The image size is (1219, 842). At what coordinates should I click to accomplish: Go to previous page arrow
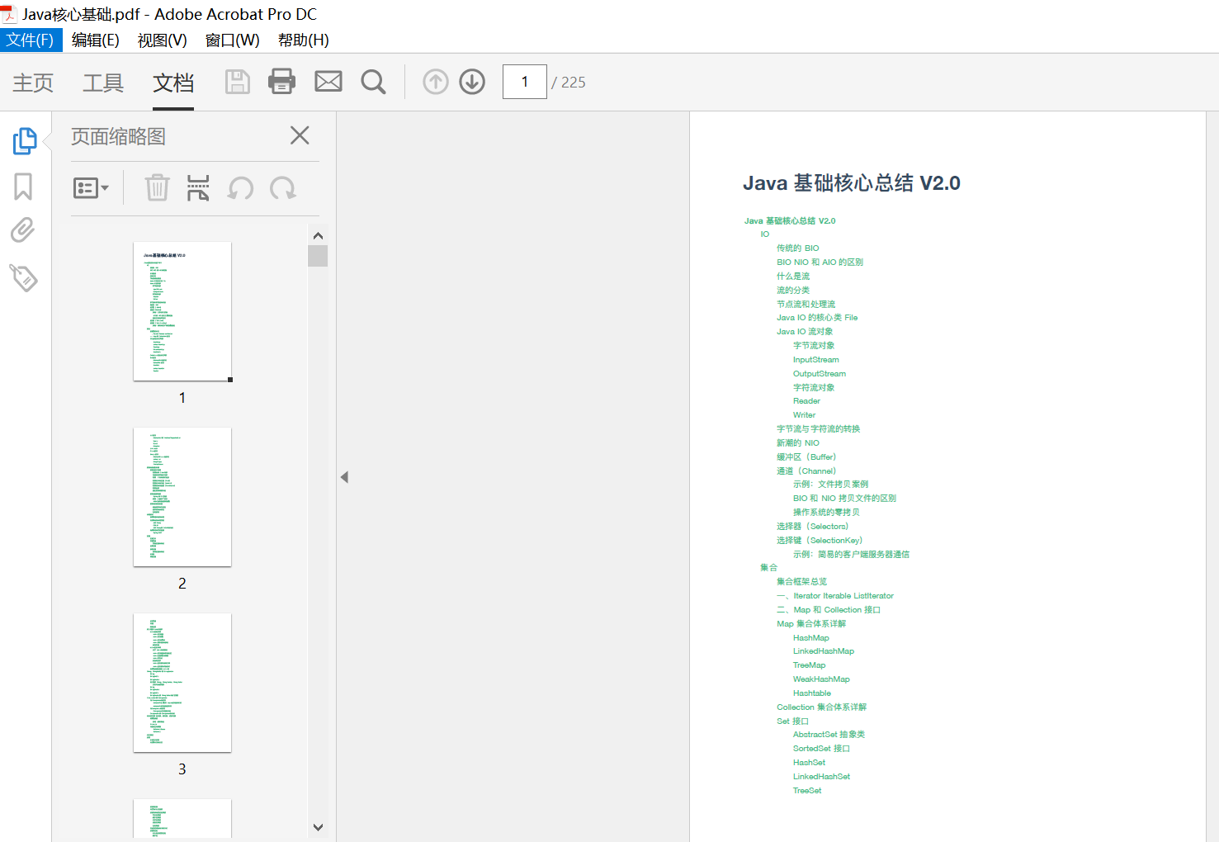click(436, 82)
